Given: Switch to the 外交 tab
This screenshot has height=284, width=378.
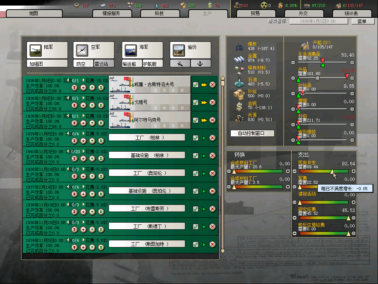Looking at the screenshot, I should pos(303,14).
